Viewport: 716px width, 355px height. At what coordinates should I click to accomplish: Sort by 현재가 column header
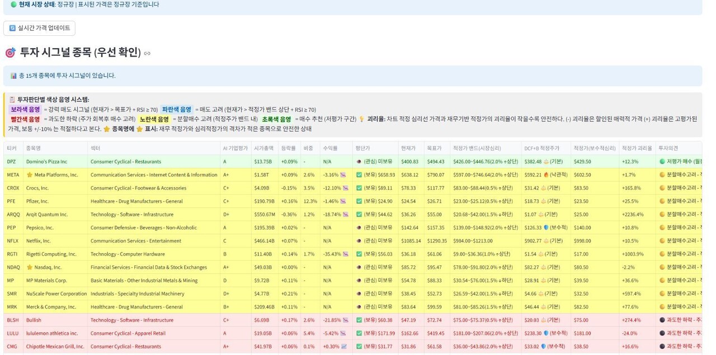[x=408, y=148]
